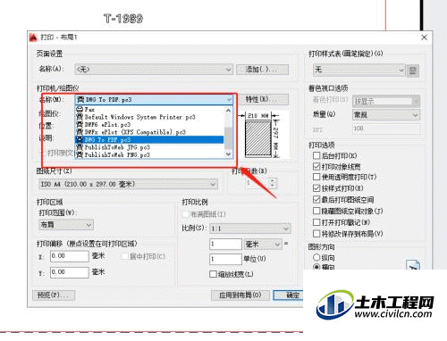447x341 pixels.
Task: Open the page setup 名称(A) dropdown
Action: tap(154, 70)
